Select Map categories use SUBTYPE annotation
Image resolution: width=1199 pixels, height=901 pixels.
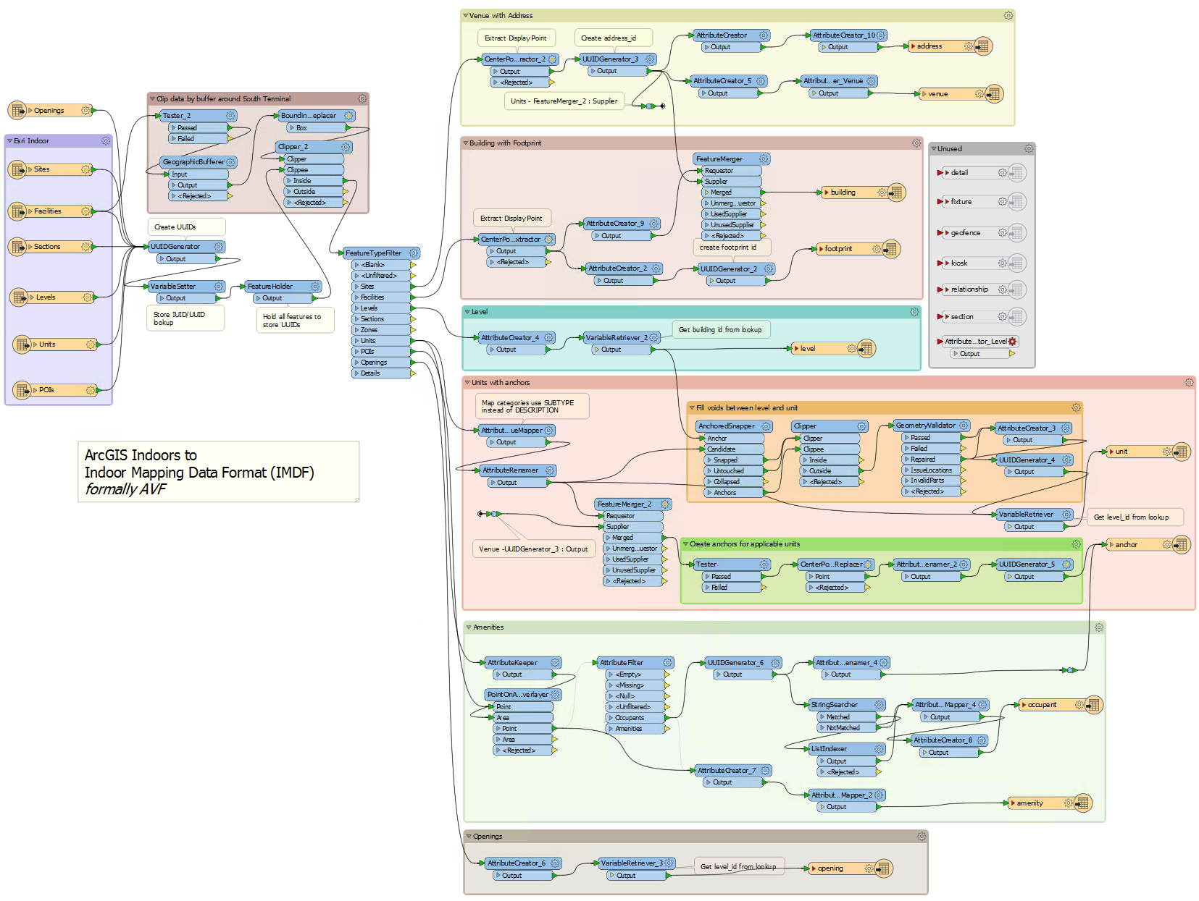coord(532,407)
